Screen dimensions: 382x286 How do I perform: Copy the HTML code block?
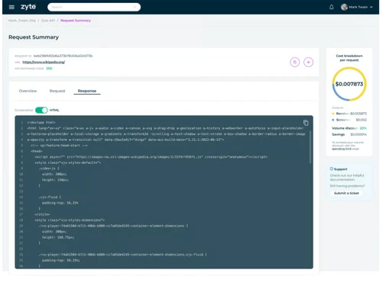306,123
